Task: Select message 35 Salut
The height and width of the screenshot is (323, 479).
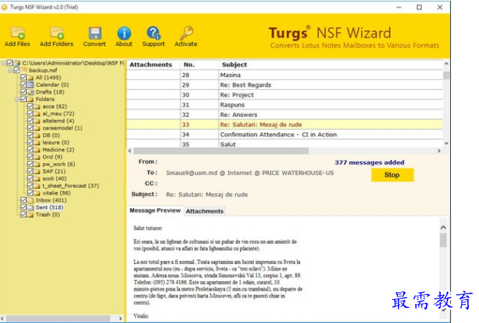Action: click(x=285, y=144)
